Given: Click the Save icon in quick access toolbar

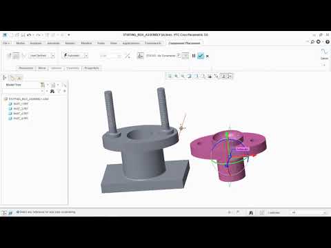Looking at the screenshot, I should coord(23,35).
